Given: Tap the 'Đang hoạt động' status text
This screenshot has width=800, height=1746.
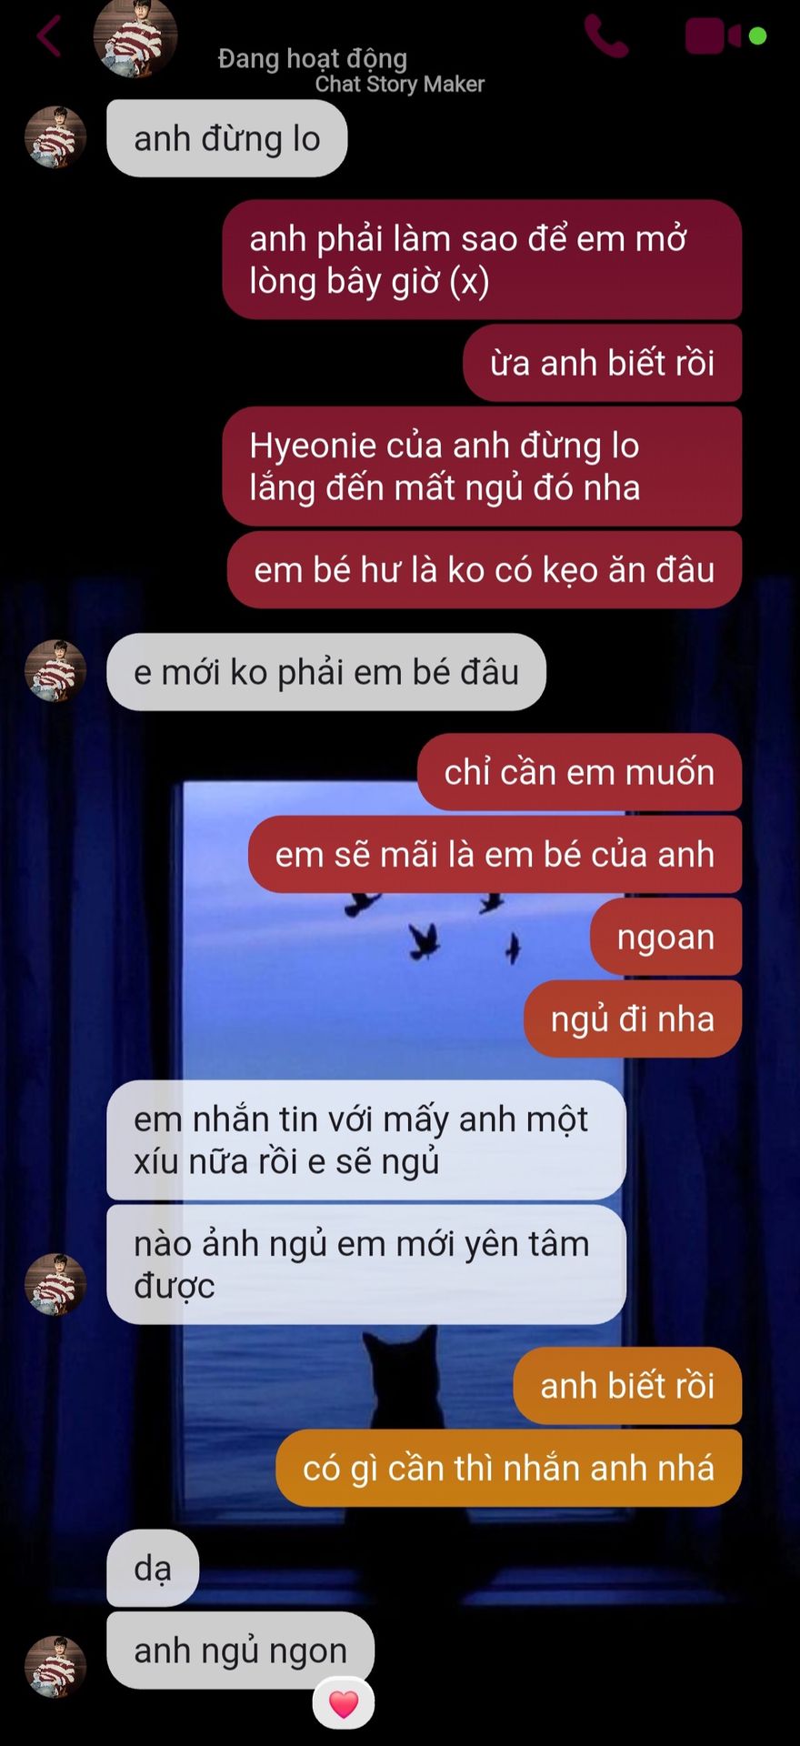Looking at the screenshot, I should [312, 58].
